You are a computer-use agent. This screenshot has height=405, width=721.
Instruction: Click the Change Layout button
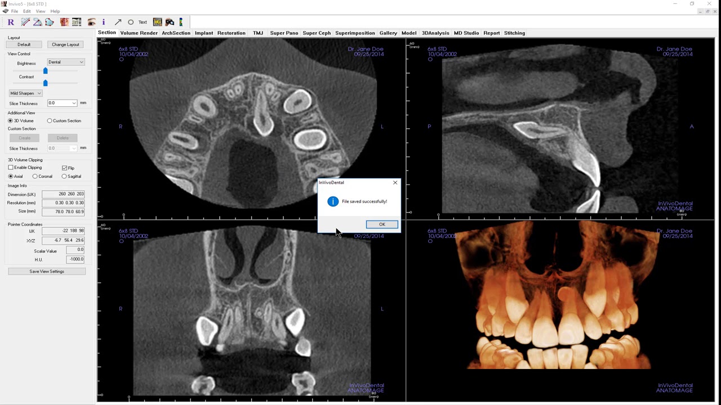65,44
